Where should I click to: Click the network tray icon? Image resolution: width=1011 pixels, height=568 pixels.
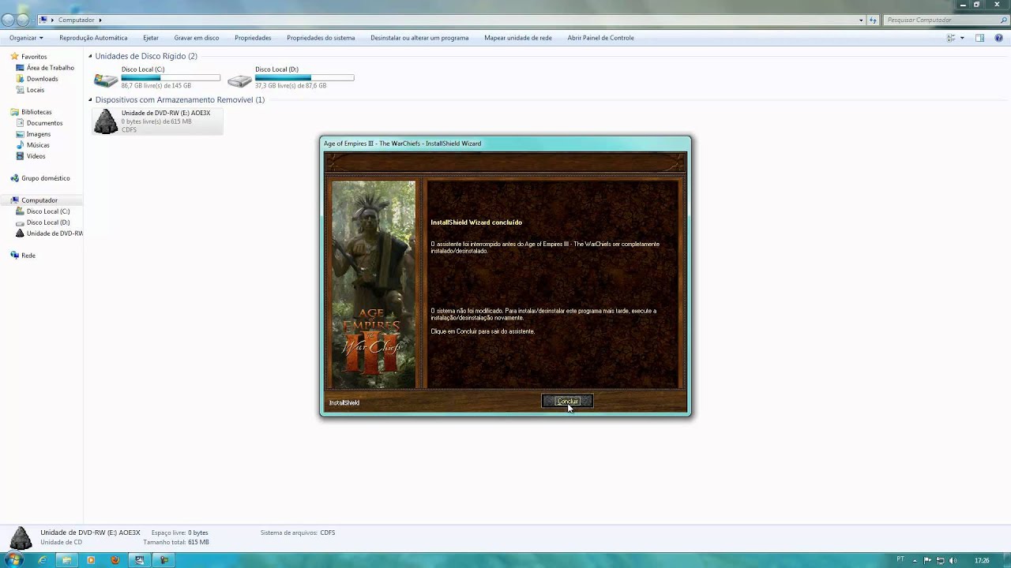[x=940, y=560]
